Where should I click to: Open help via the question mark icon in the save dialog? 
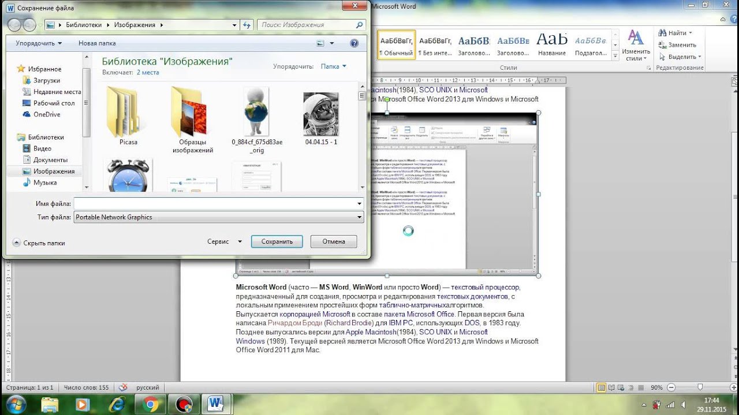[354, 43]
